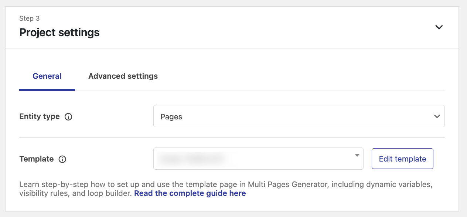Click the Step 3 label above the heading

pos(29,18)
